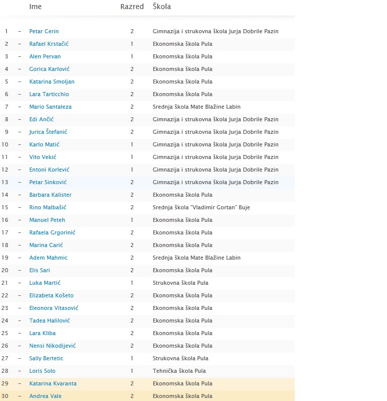
Task: Click the grade value in Rino Malbašić's row
Action: (132, 207)
